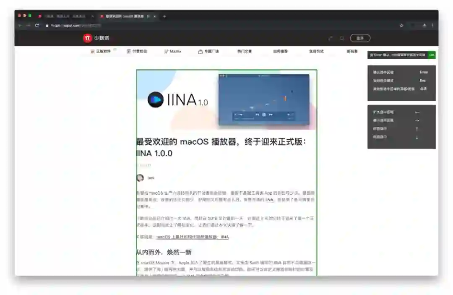Screen dimensions: 453x295
Task: Click the left arrow shortcut in help panel
Action: pyautogui.click(x=417, y=112)
